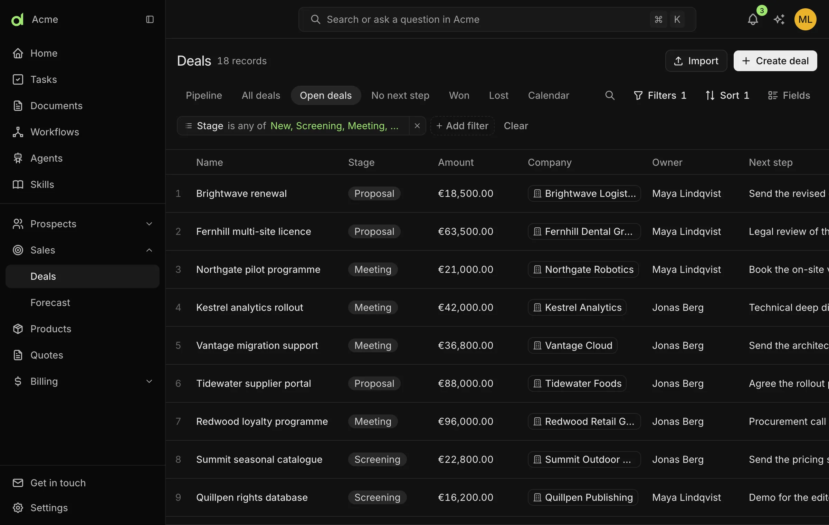Open Tasks in the sidebar
This screenshot has width=829, height=525.
click(83, 79)
